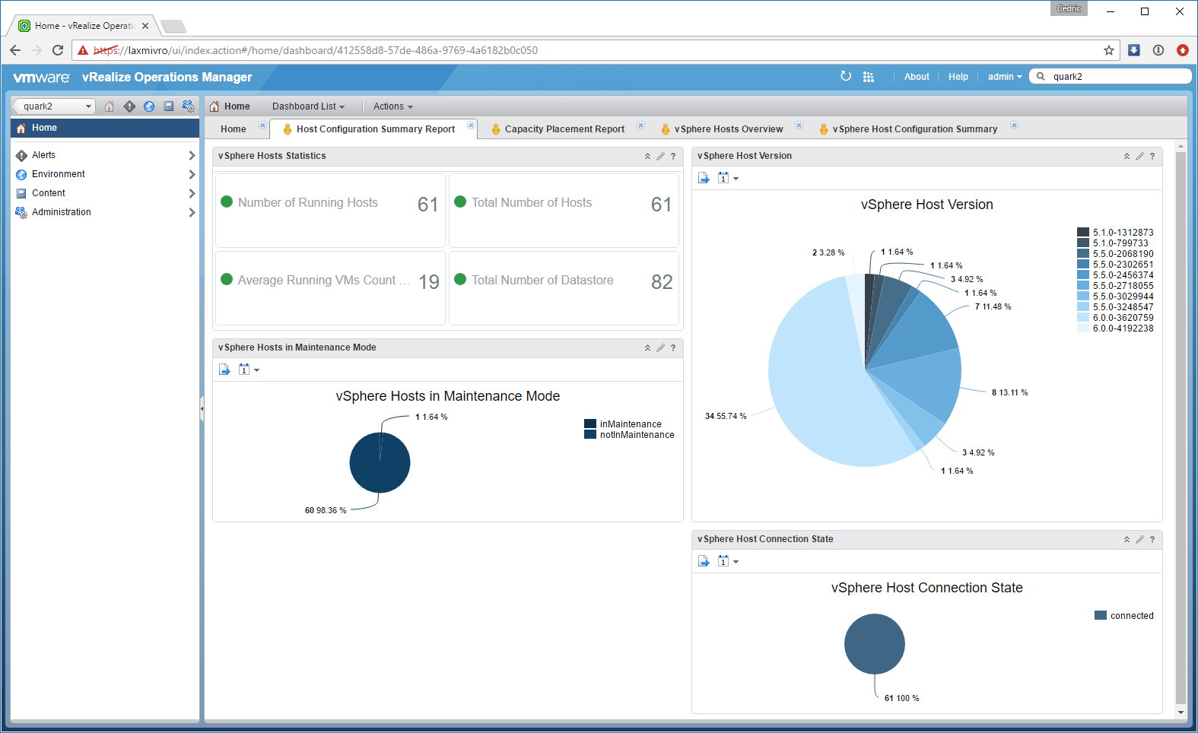The image size is (1198, 733).
Task: Click the Environment globe icon in the left toolbar
Action: [x=149, y=106]
